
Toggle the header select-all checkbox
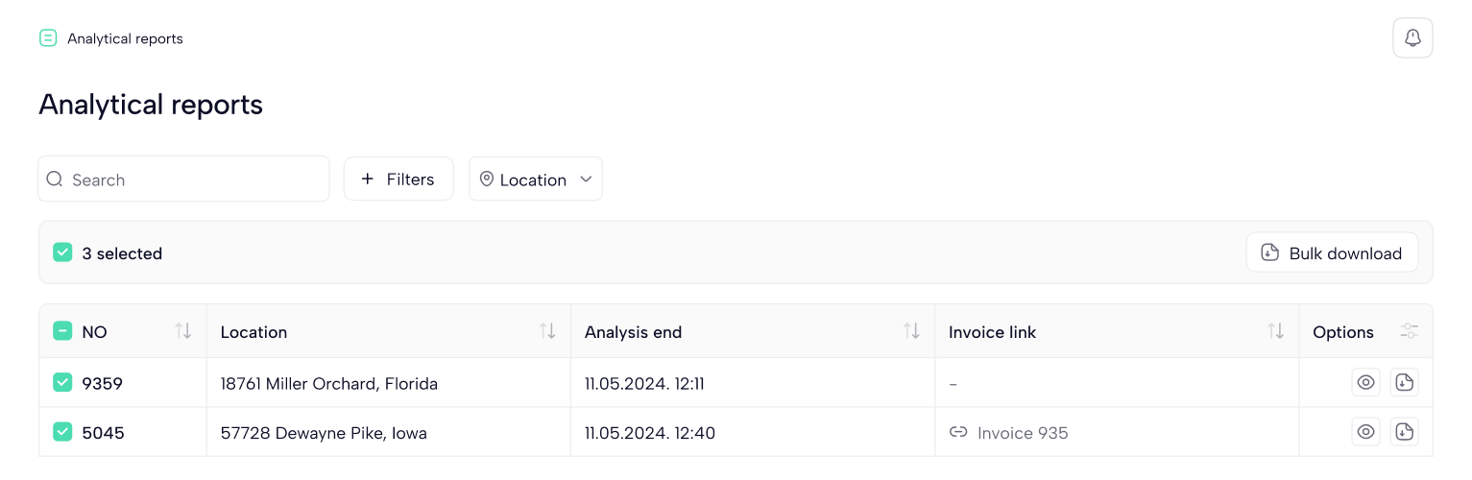tap(62, 331)
